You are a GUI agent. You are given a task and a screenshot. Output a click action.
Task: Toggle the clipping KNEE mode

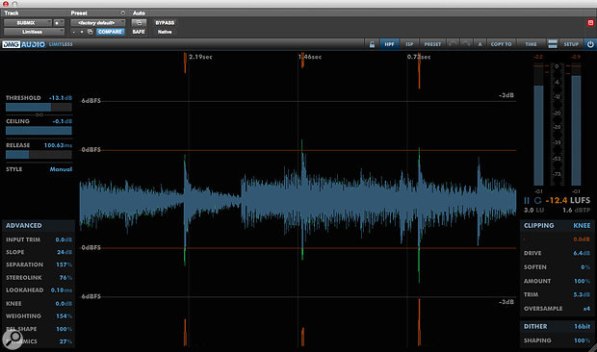click(582, 225)
